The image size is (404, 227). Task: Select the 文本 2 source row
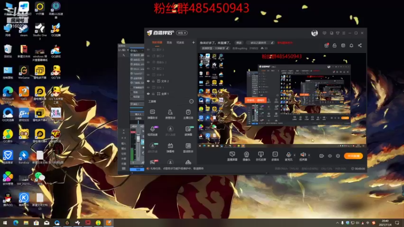[171, 81]
